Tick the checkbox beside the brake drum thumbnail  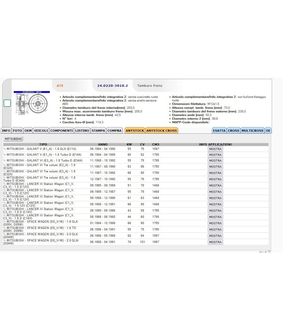coord(7,103)
